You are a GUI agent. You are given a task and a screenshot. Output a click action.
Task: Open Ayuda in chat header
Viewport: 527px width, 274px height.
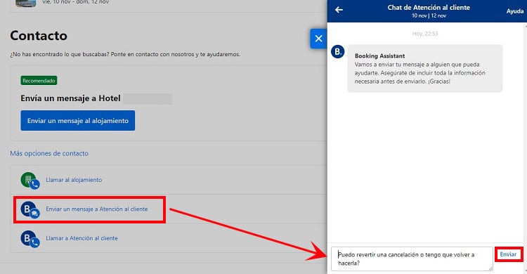[x=514, y=11]
